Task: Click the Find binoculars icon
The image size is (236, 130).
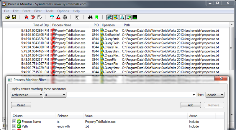Action: tap(90, 17)
